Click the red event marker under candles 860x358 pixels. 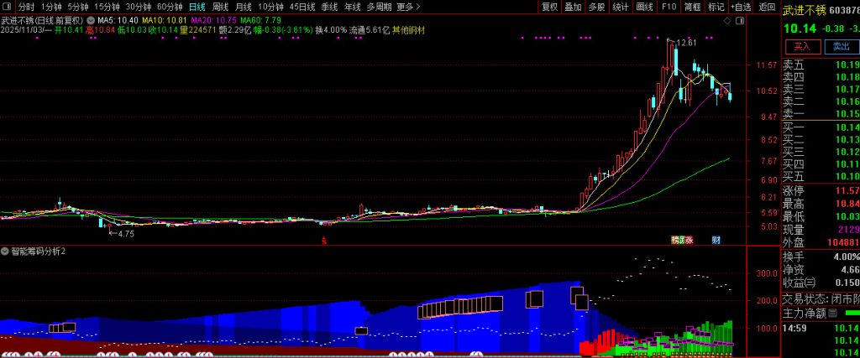[323, 240]
